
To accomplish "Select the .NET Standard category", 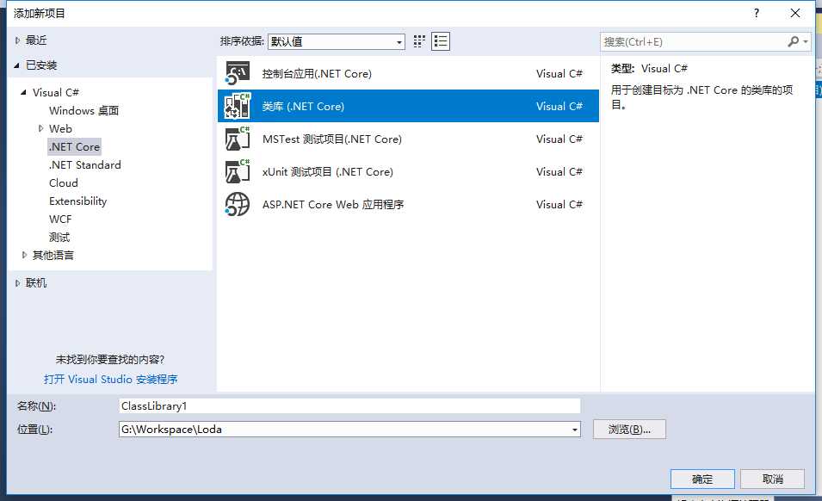I will click(x=85, y=165).
